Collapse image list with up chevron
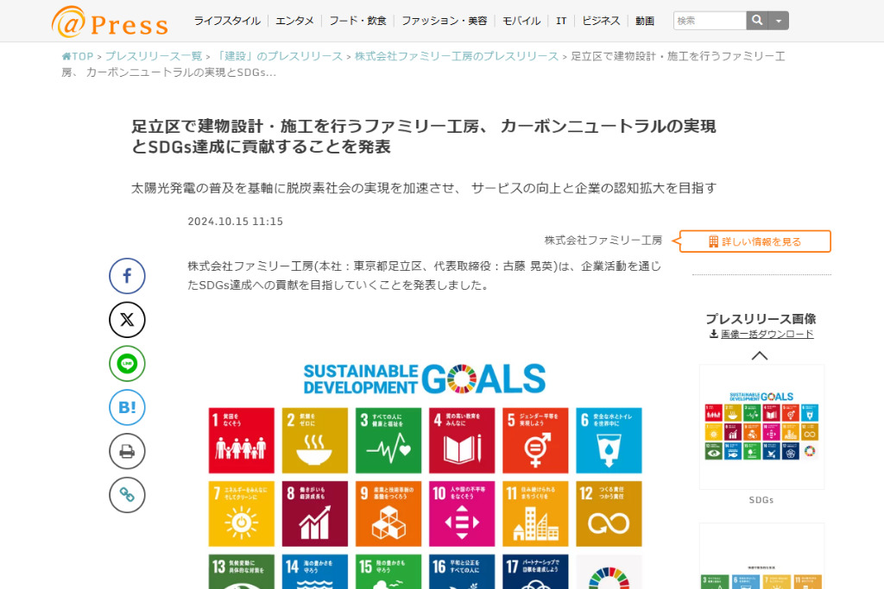 [x=760, y=356]
